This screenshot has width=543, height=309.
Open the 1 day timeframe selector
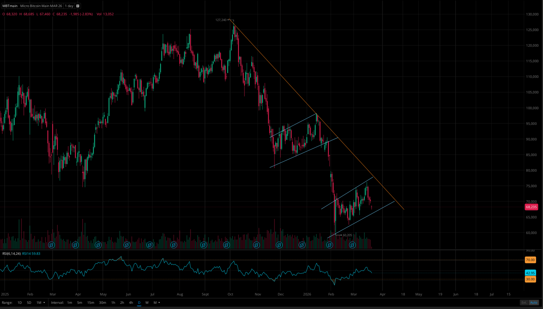coord(69,6)
